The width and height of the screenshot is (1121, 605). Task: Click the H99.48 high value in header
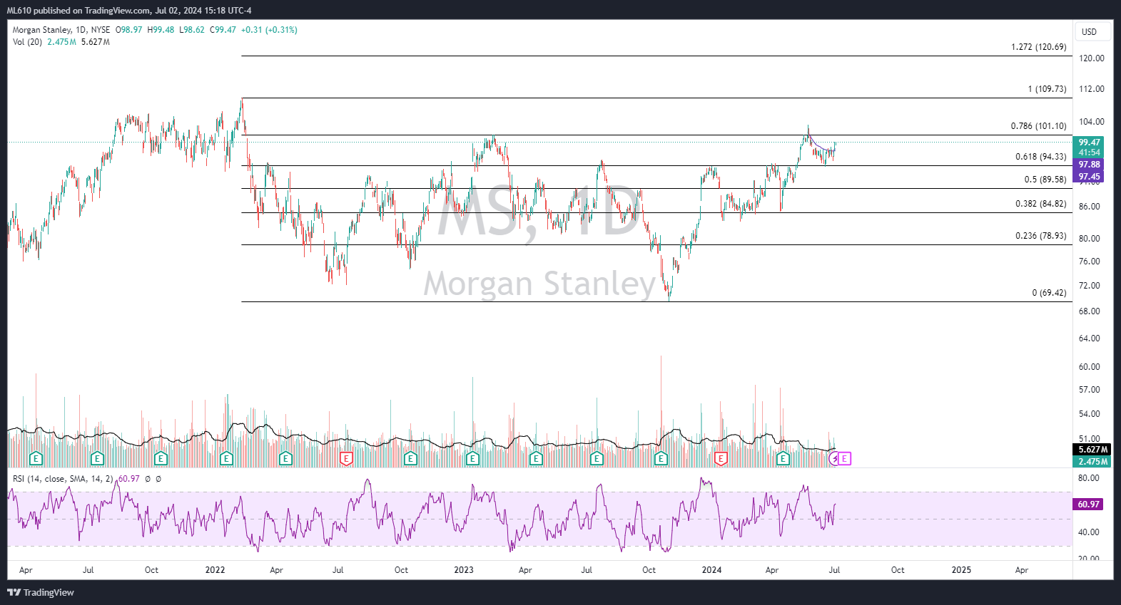point(161,30)
